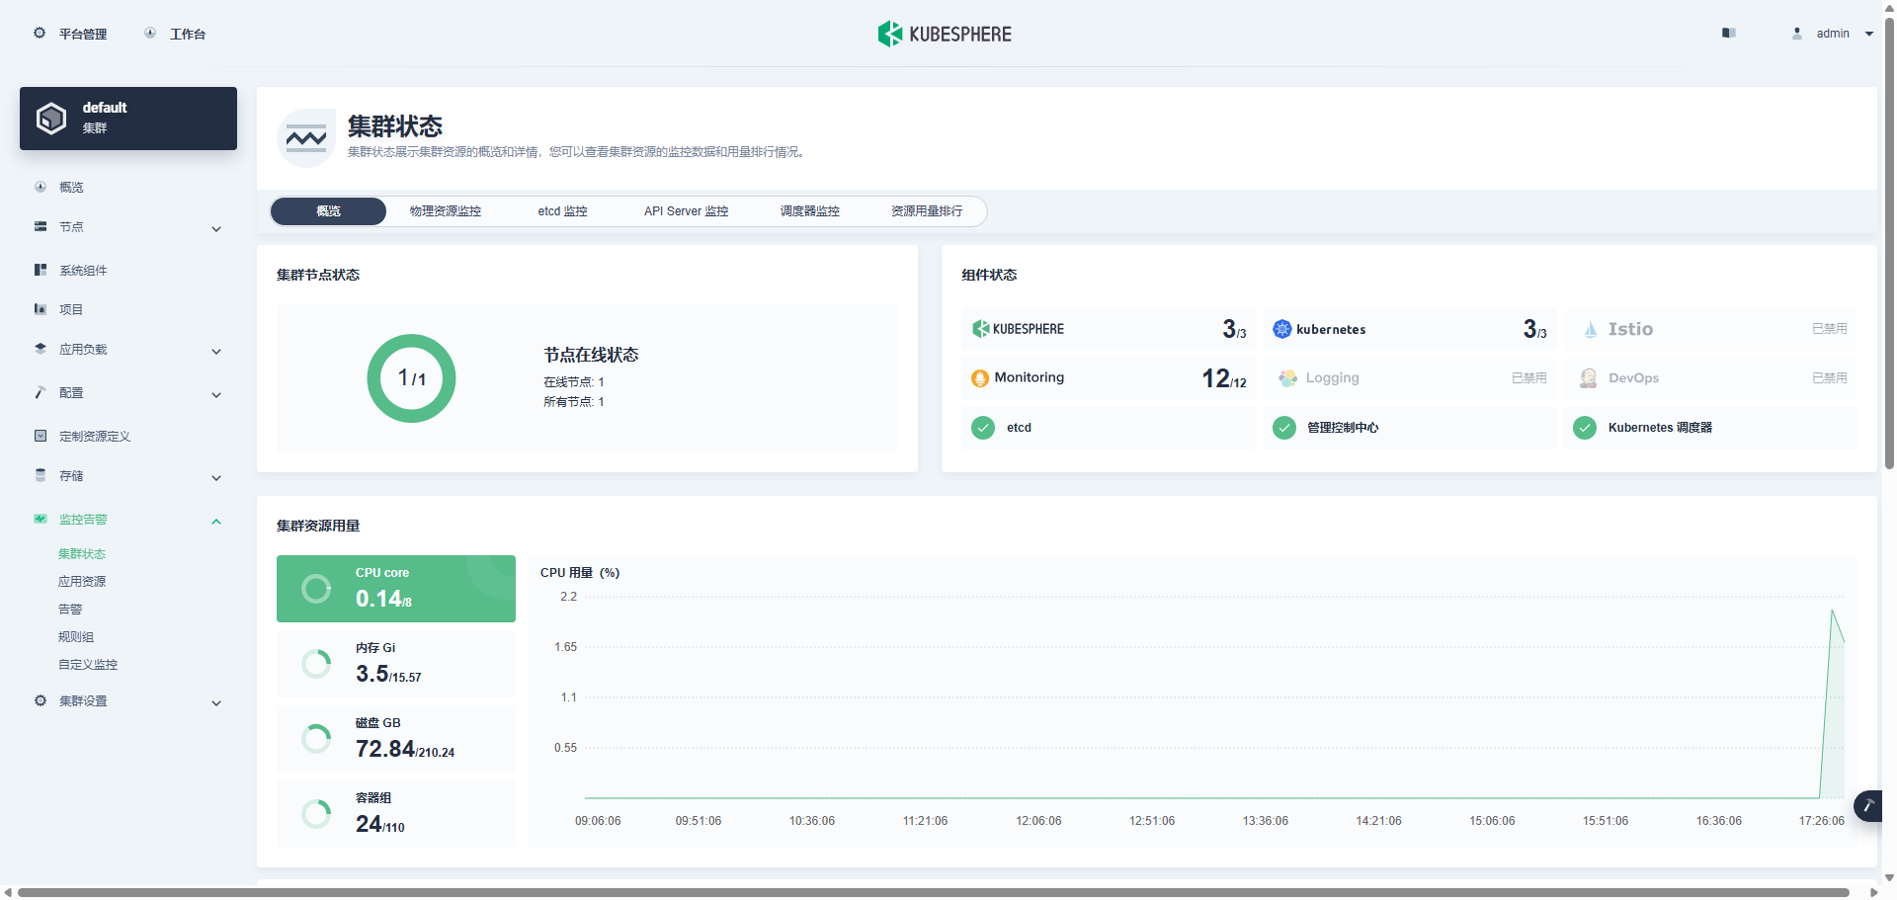Viewport: 1897px width, 900px height.
Task: Select the 系统组件 sidebar icon
Action: 41,269
